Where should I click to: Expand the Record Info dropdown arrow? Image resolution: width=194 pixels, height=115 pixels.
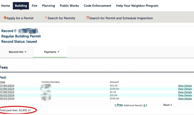(x=26, y=52)
